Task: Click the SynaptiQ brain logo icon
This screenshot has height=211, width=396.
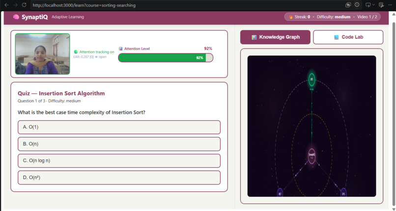Action: 16,17
